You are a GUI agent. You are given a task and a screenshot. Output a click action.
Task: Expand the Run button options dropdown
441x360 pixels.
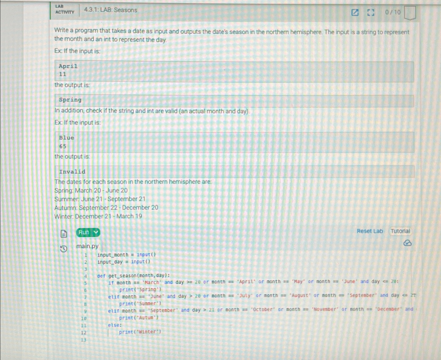click(x=96, y=232)
